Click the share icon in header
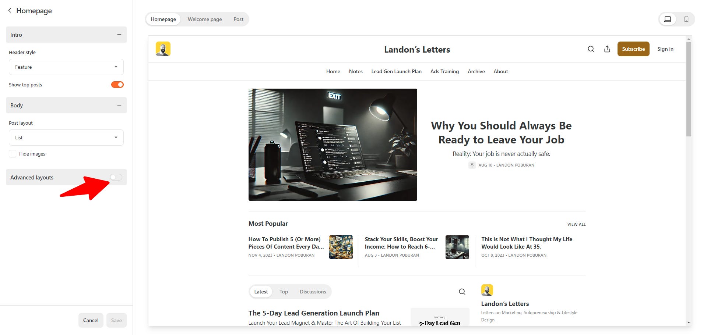707x335 pixels. pyautogui.click(x=607, y=49)
